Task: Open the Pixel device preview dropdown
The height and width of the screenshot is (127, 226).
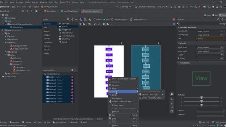Action: [97, 20]
